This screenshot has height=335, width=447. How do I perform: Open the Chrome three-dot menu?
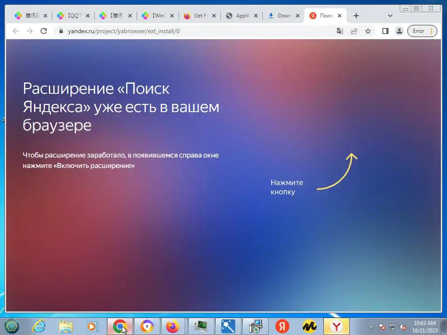click(432, 31)
